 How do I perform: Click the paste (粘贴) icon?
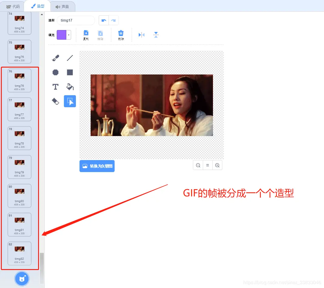click(100, 35)
